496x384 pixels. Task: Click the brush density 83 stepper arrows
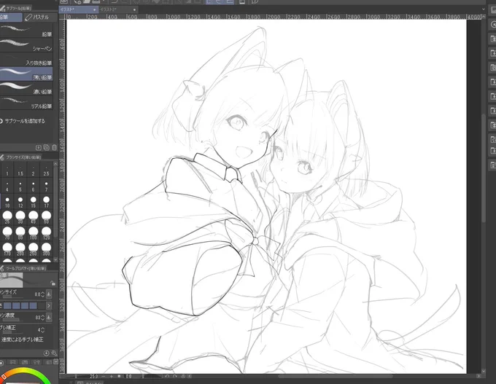[43, 317]
